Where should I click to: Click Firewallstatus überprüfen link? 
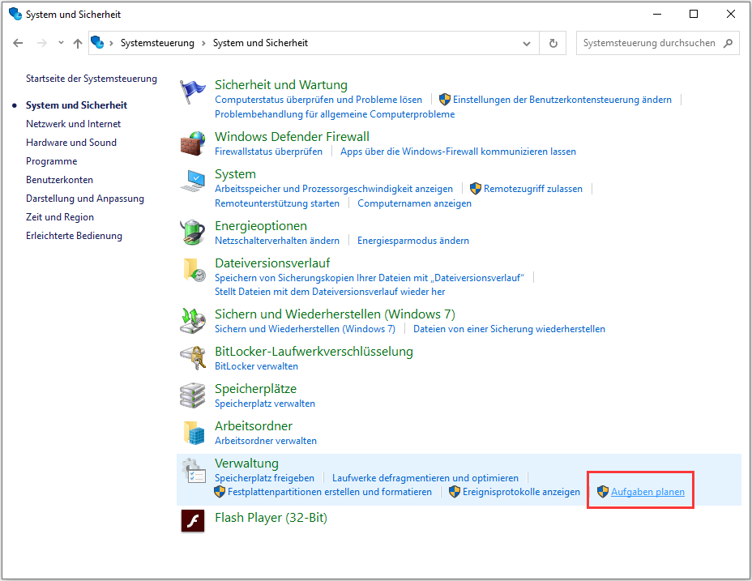coord(268,152)
